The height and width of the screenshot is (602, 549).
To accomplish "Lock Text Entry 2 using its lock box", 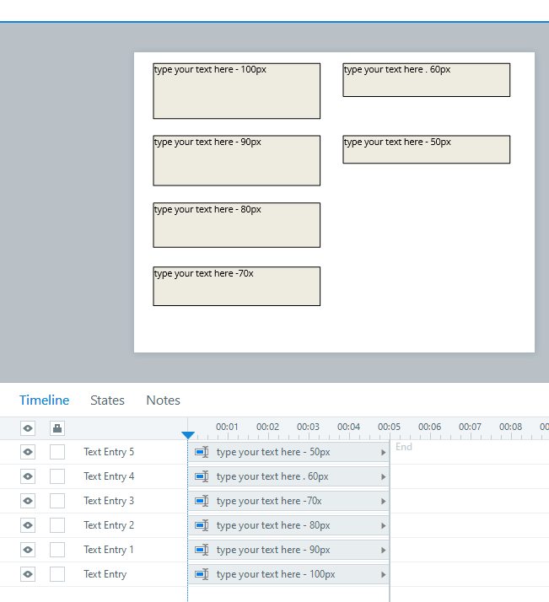I will pyautogui.click(x=57, y=525).
